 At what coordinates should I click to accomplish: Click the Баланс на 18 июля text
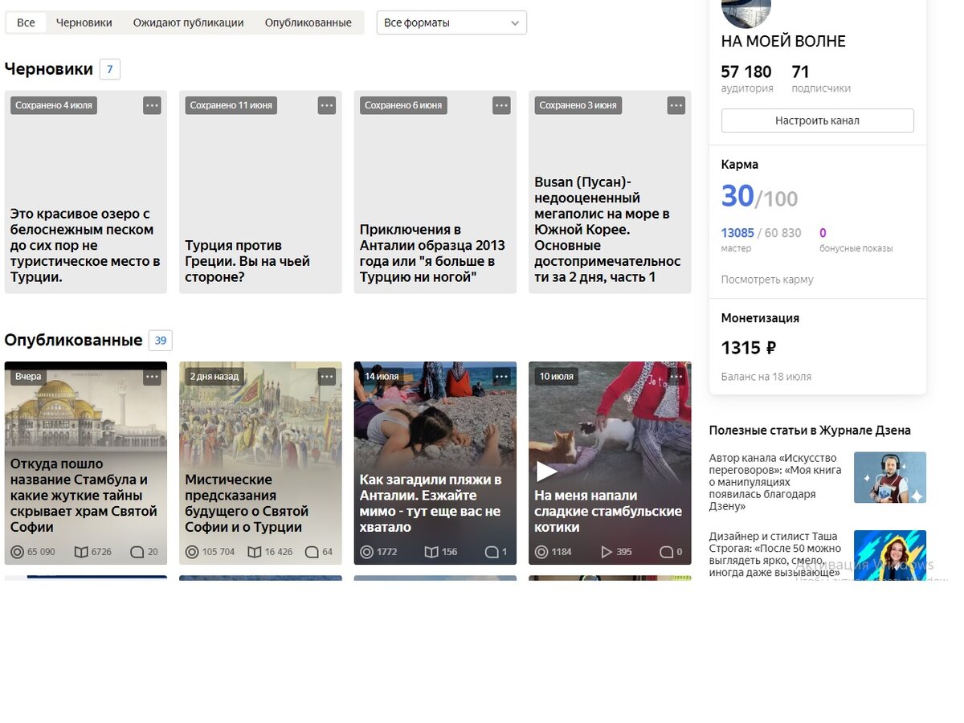pyautogui.click(x=766, y=377)
